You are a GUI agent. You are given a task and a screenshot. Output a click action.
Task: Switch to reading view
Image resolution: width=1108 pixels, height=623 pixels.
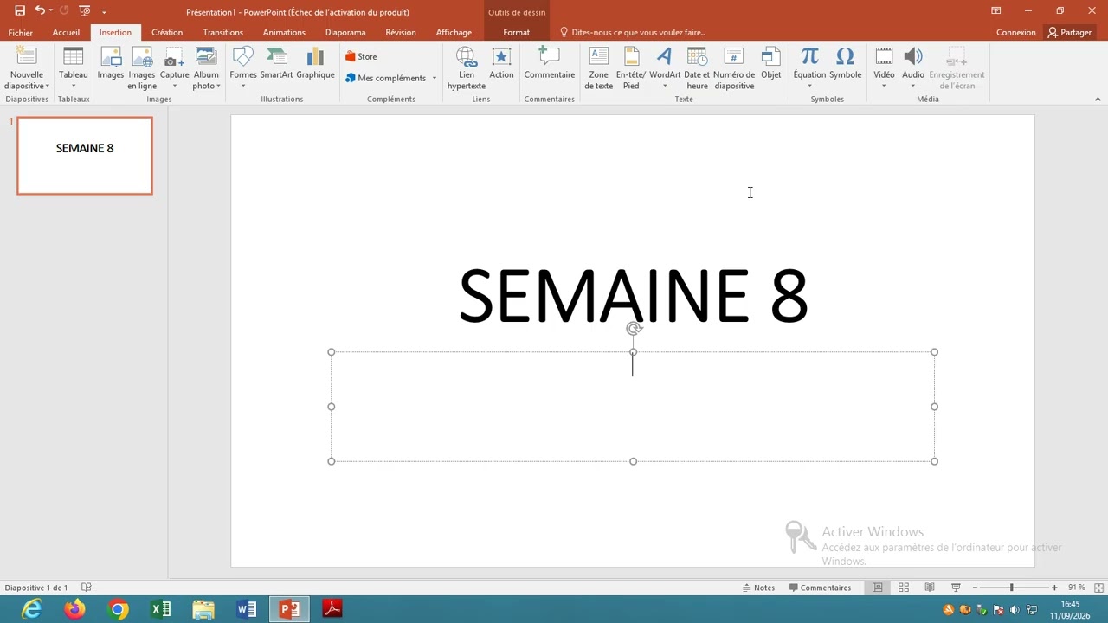click(x=930, y=588)
